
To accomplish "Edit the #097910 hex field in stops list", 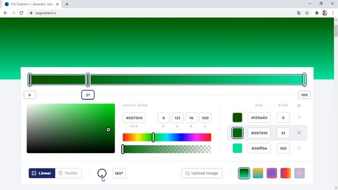I will [259, 133].
